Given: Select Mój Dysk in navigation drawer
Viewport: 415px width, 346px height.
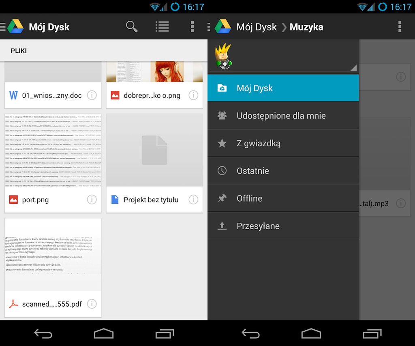Looking at the screenshot, I should [283, 88].
